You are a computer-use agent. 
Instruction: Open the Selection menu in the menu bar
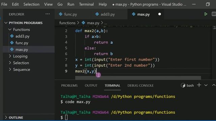point(31,4)
